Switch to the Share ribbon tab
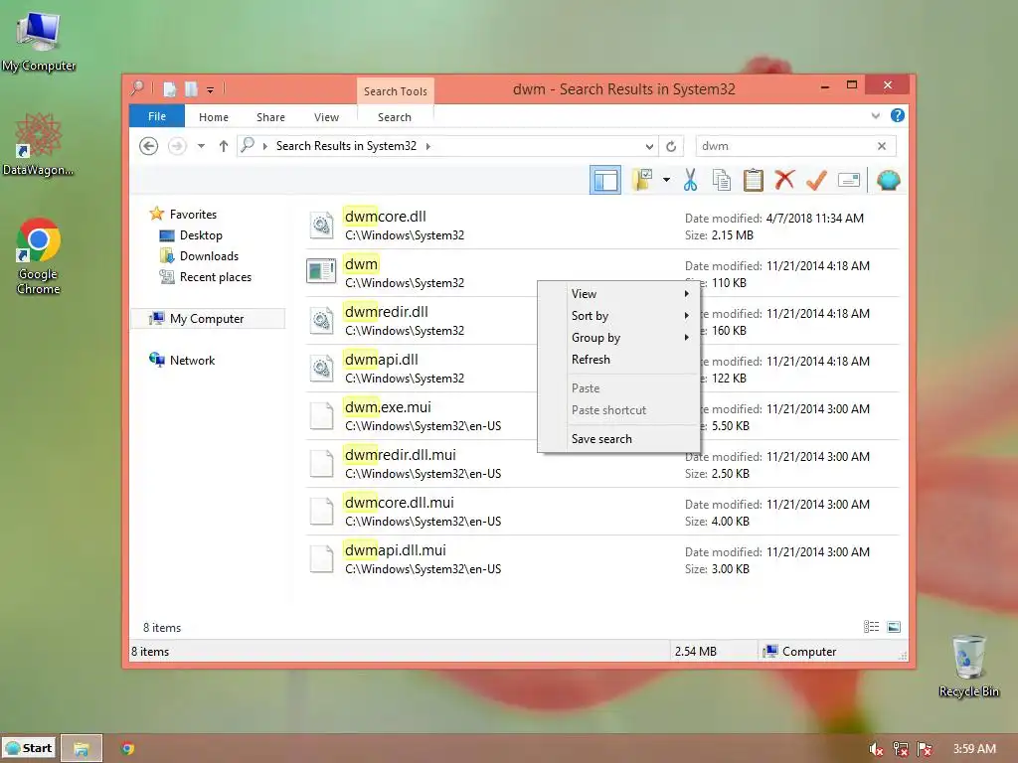1018x763 pixels. pos(270,117)
